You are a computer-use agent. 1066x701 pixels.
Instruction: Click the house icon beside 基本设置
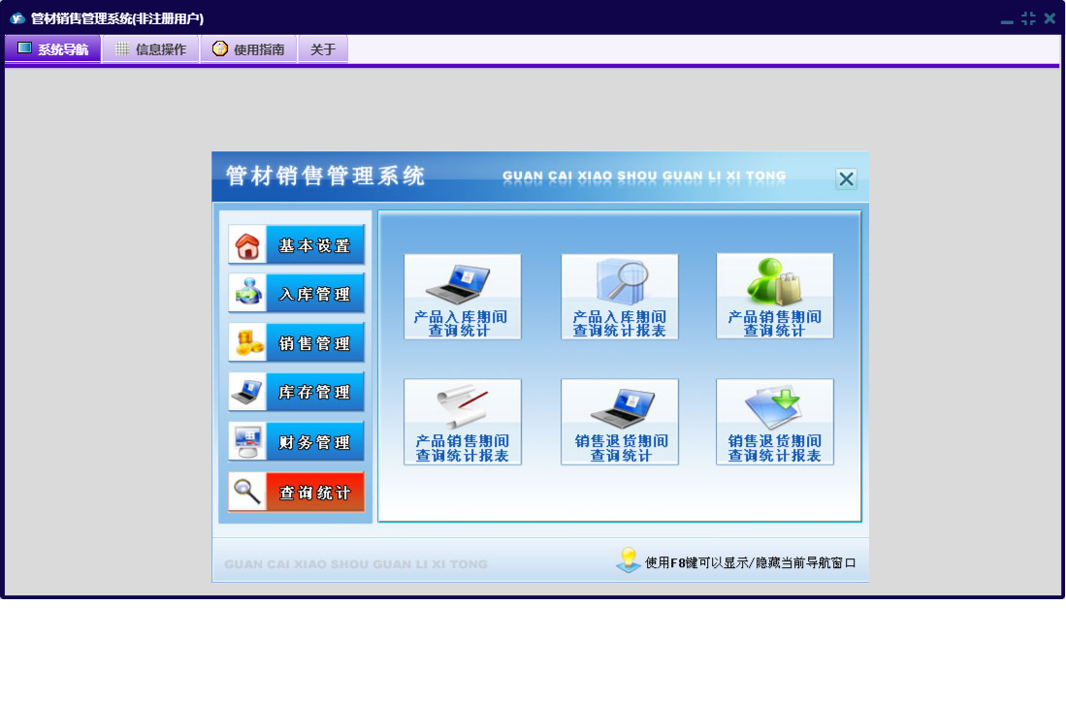pos(248,245)
